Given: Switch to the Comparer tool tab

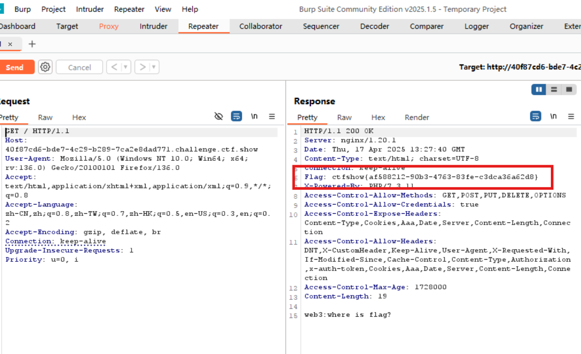Looking at the screenshot, I should (427, 26).
